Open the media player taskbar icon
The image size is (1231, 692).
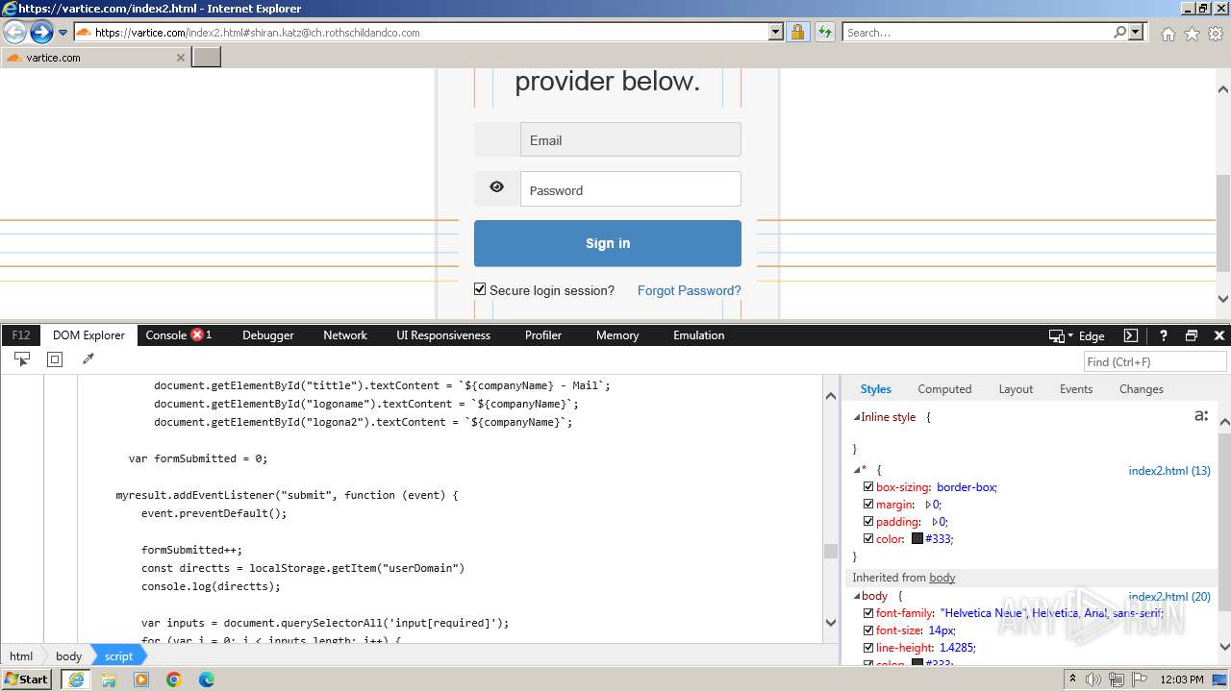point(141,680)
